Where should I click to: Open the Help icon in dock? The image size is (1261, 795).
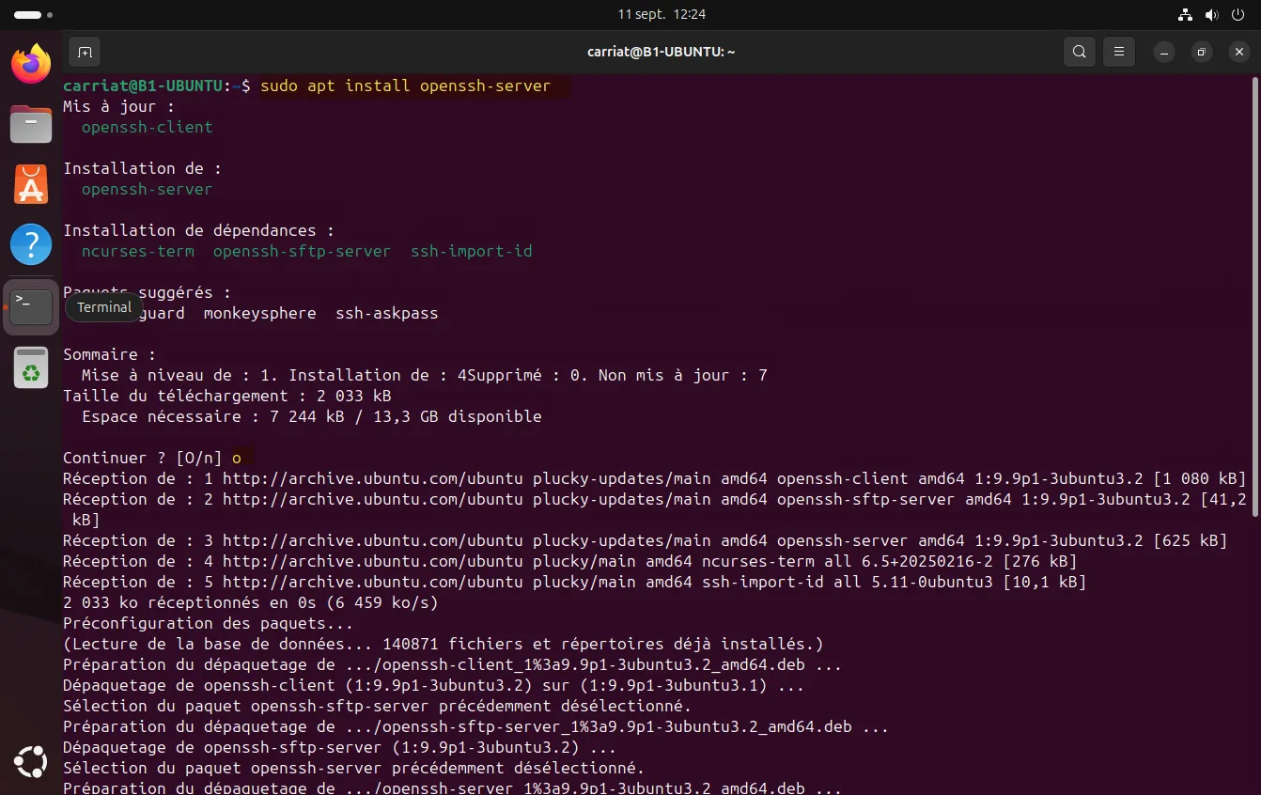coord(31,244)
